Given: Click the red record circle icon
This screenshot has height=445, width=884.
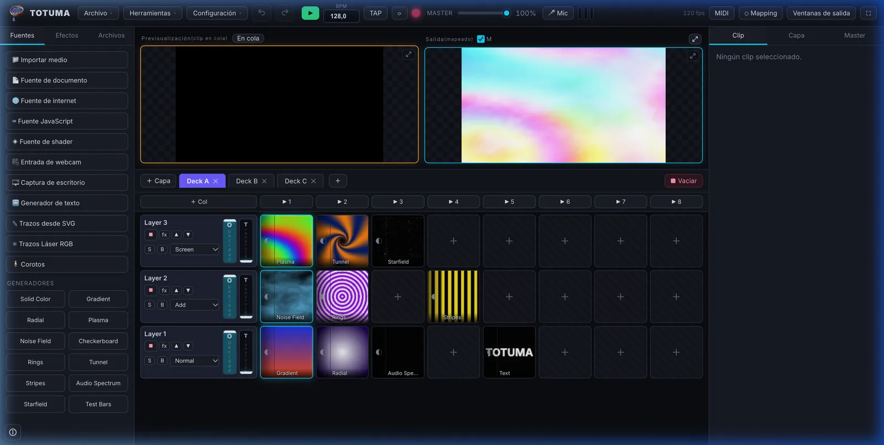Looking at the screenshot, I should coord(416,13).
